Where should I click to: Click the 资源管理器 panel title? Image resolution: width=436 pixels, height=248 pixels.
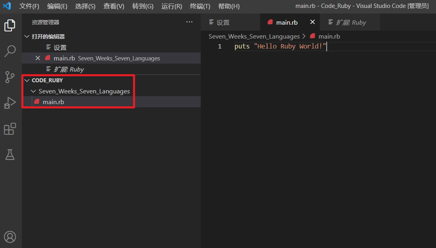click(x=46, y=22)
